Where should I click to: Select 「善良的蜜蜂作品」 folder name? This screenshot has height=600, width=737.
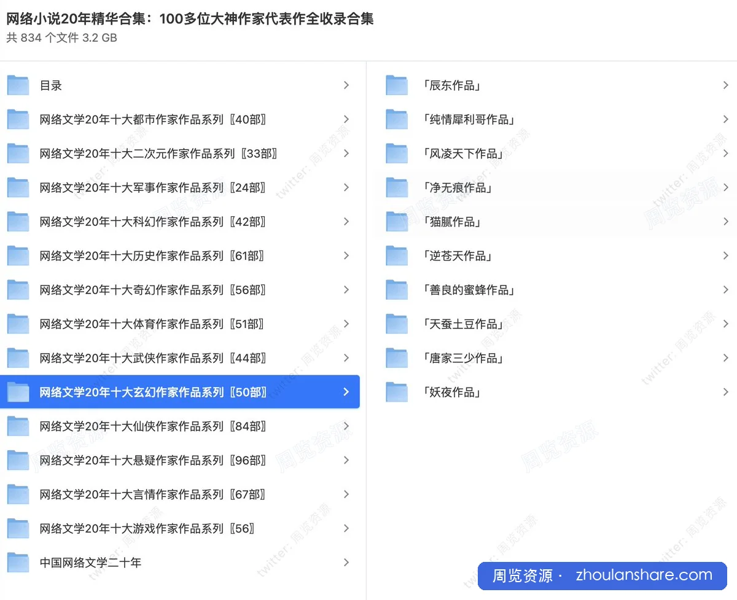pos(469,290)
